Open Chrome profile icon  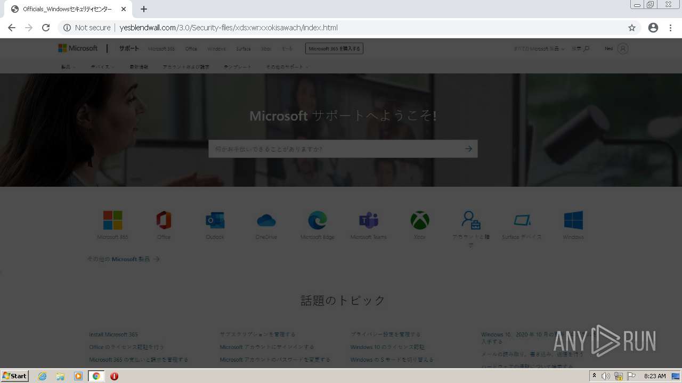653,28
